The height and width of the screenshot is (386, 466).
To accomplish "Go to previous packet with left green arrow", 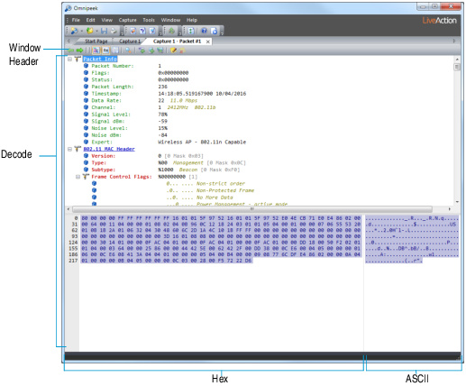I will (70, 51).
